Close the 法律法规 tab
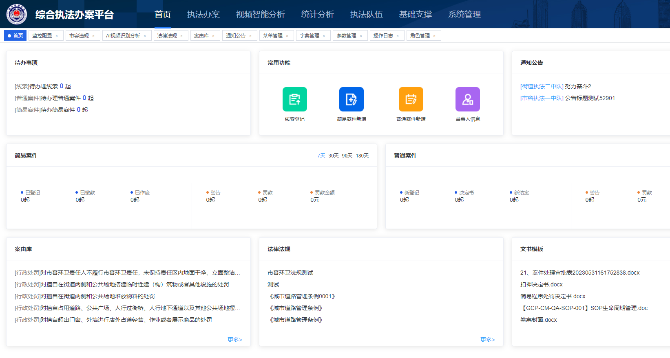The height and width of the screenshot is (358, 670). pos(181,36)
